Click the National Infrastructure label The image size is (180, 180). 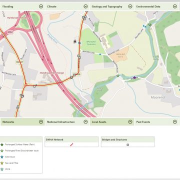tap(61, 122)
